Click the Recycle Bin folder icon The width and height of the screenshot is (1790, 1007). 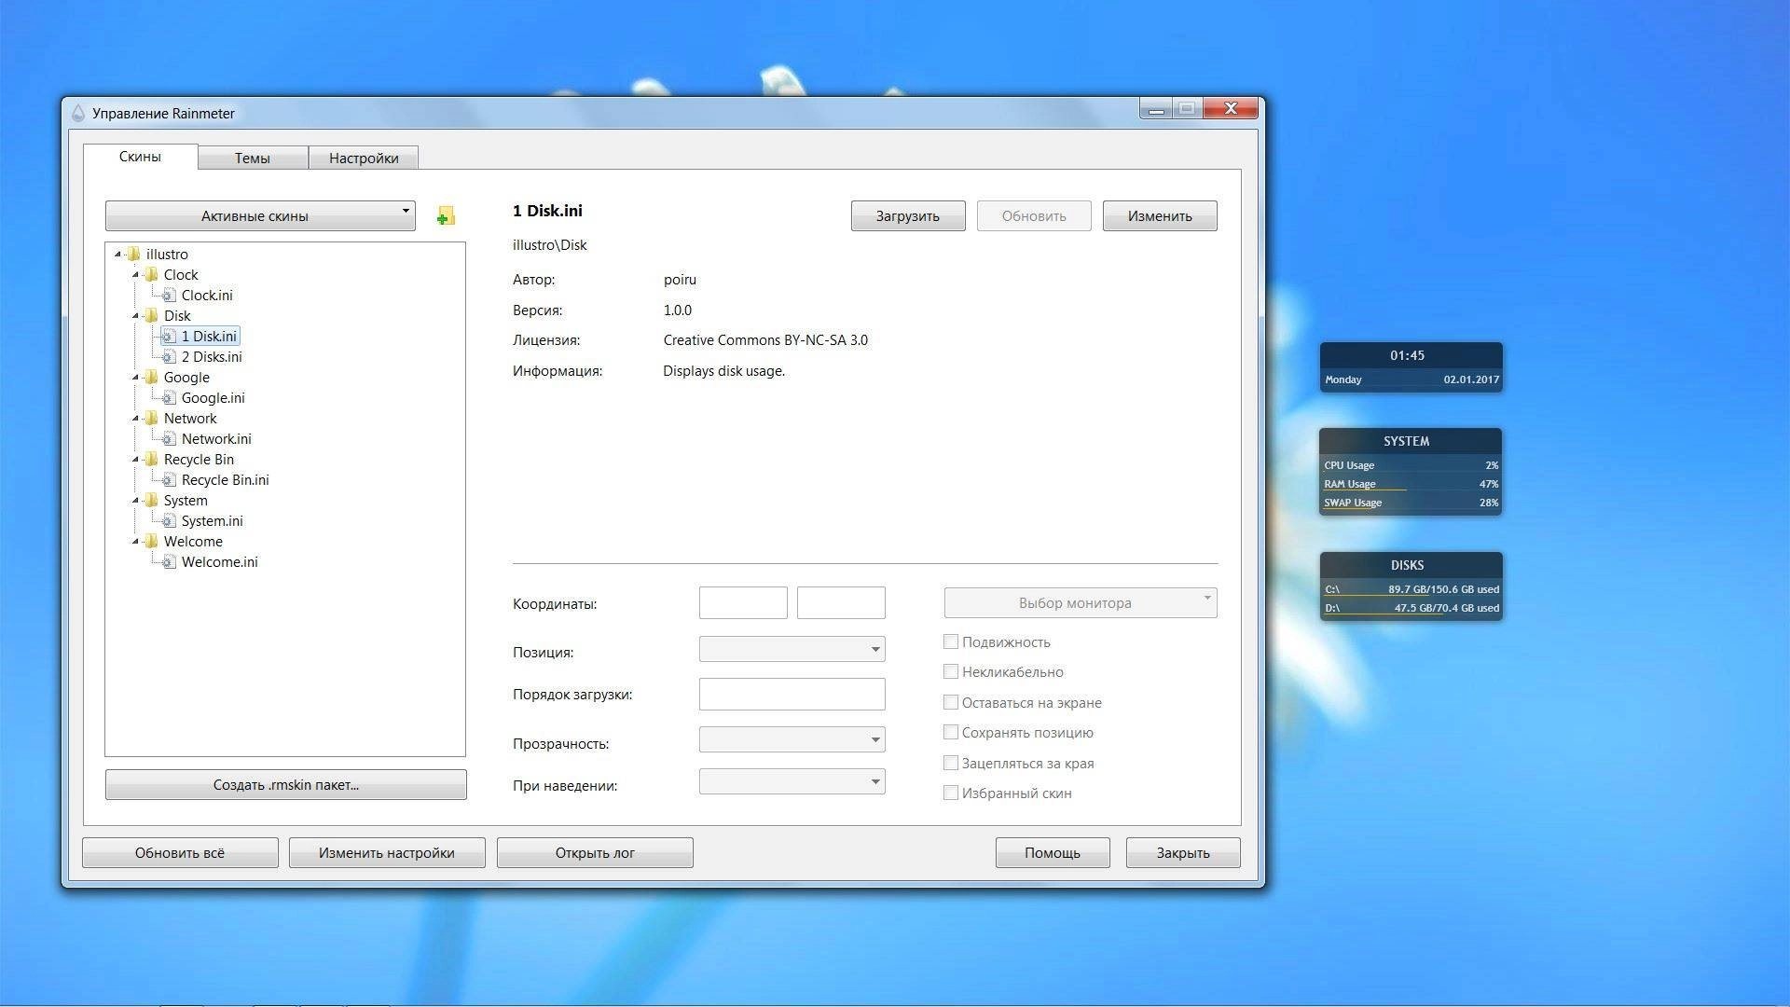tap(152, 459)
